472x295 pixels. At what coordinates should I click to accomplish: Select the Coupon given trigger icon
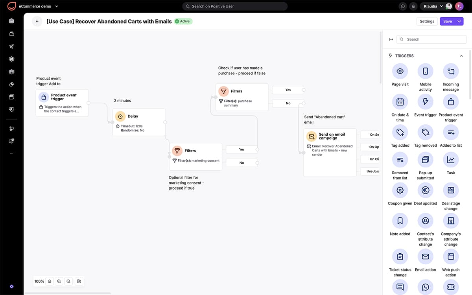400,190
